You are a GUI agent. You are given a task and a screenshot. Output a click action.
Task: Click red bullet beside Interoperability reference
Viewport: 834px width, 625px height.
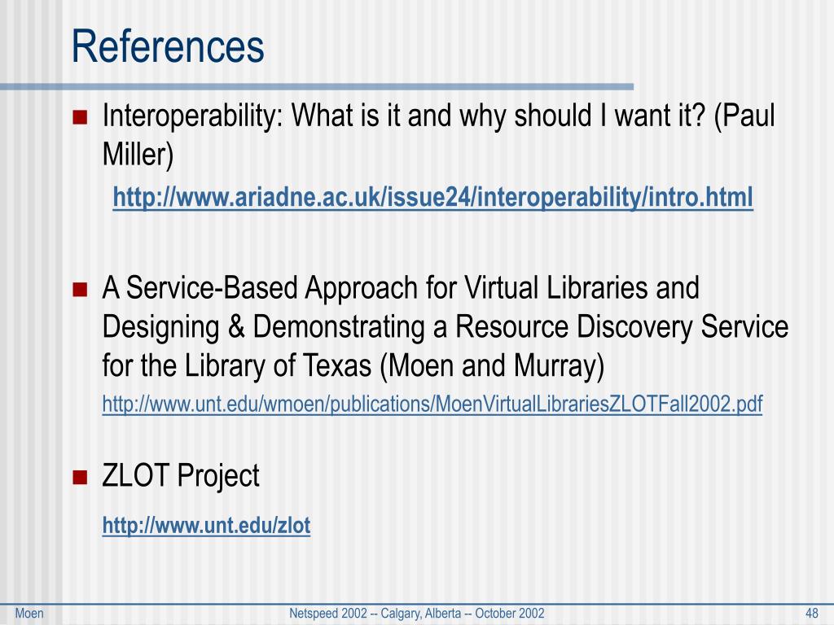(80, 116)
